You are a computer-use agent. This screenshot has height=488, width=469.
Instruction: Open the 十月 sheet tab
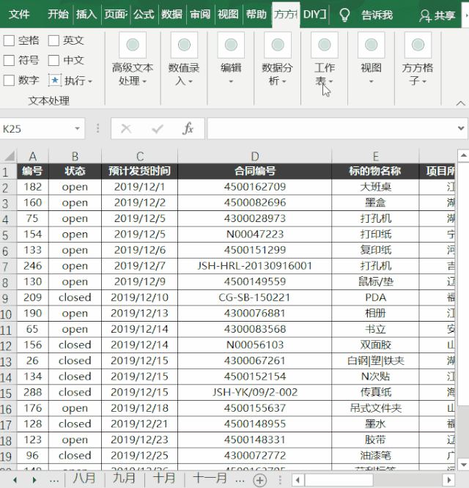(x=164, y=478)
